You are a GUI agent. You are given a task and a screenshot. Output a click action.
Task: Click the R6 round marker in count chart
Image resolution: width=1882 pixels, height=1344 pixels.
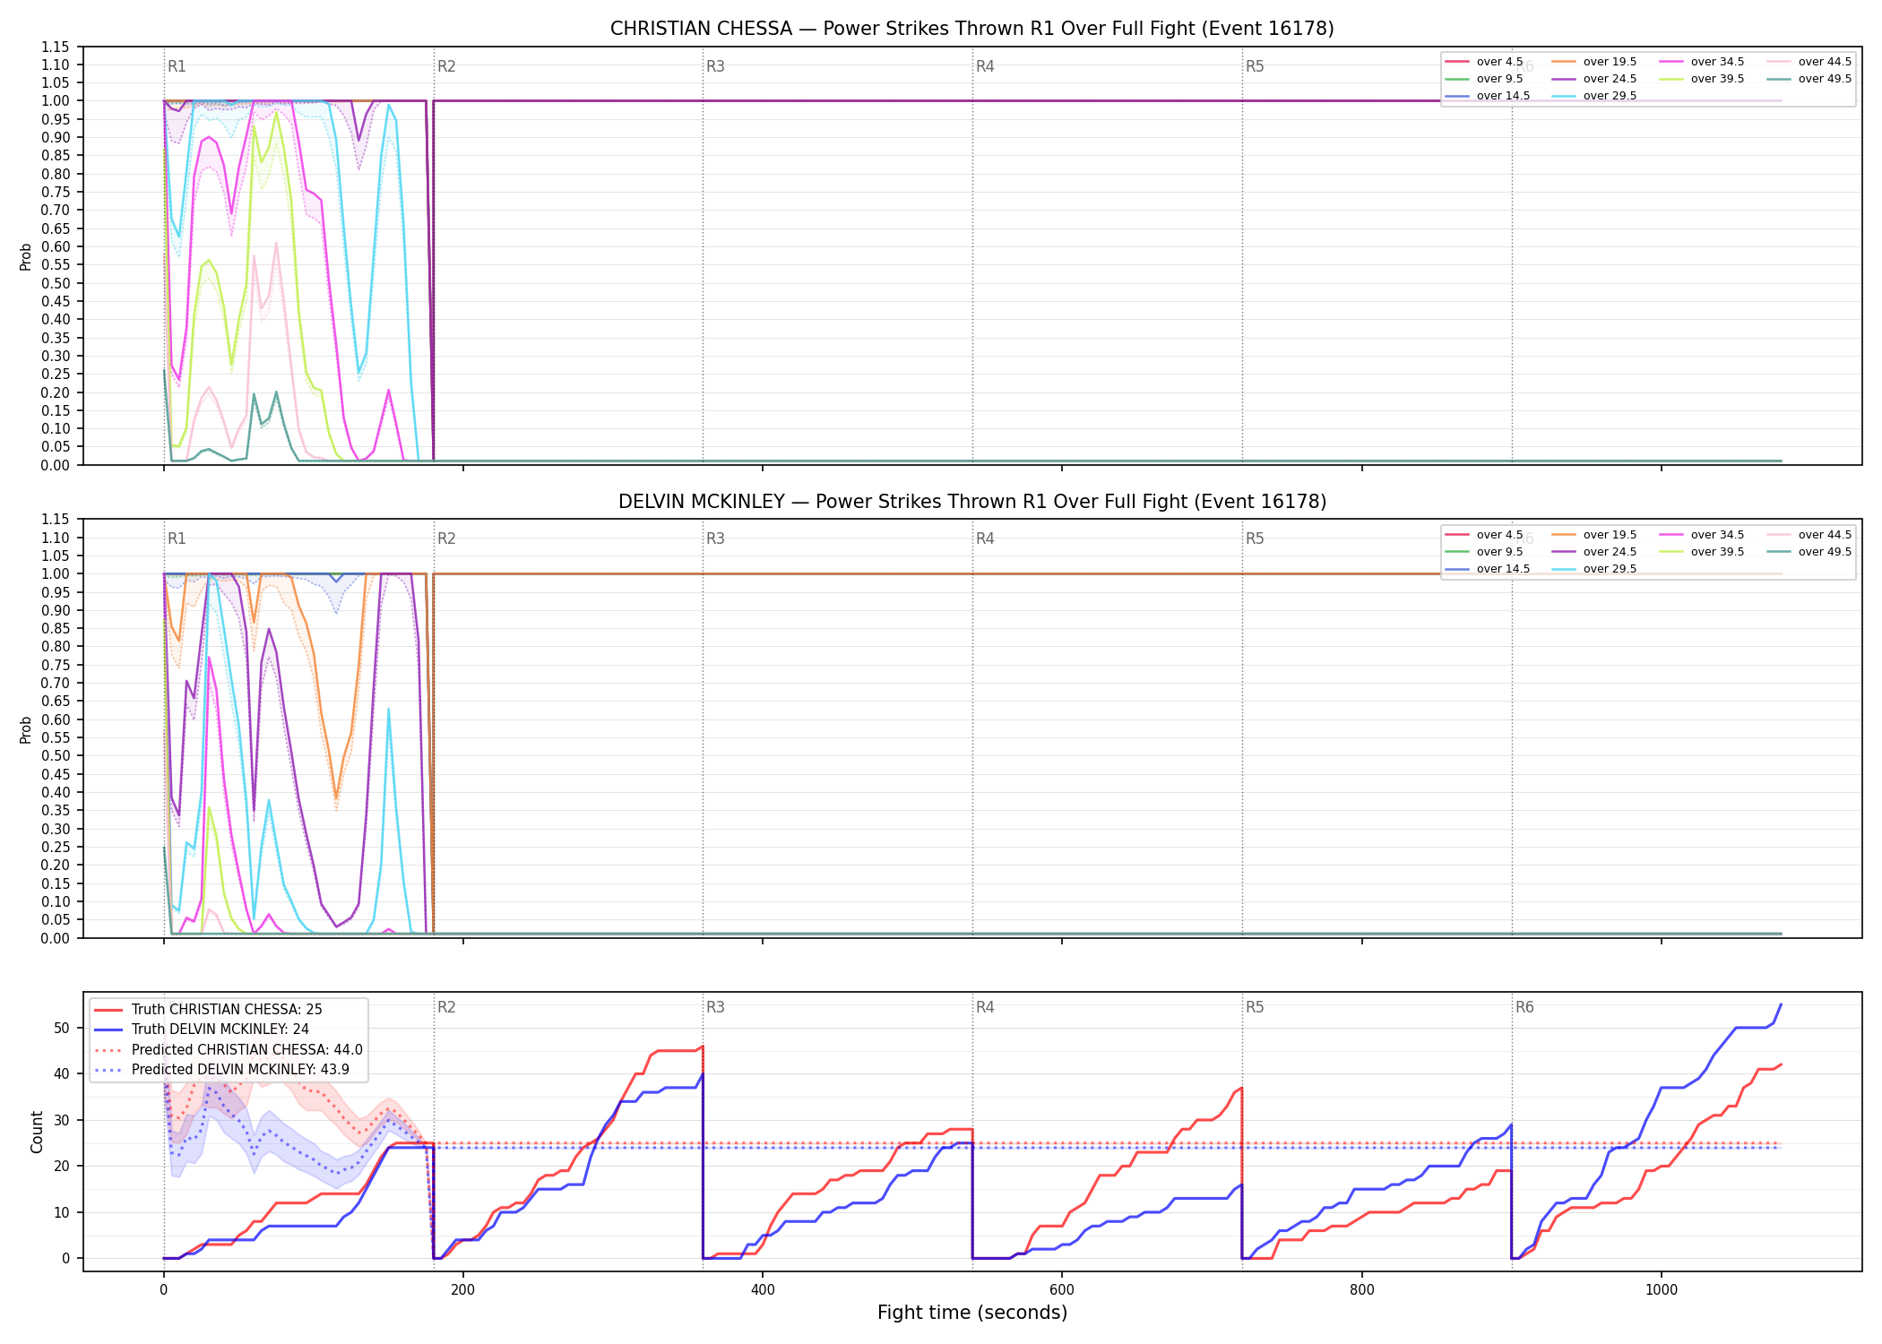[x=1524, y=1007]
